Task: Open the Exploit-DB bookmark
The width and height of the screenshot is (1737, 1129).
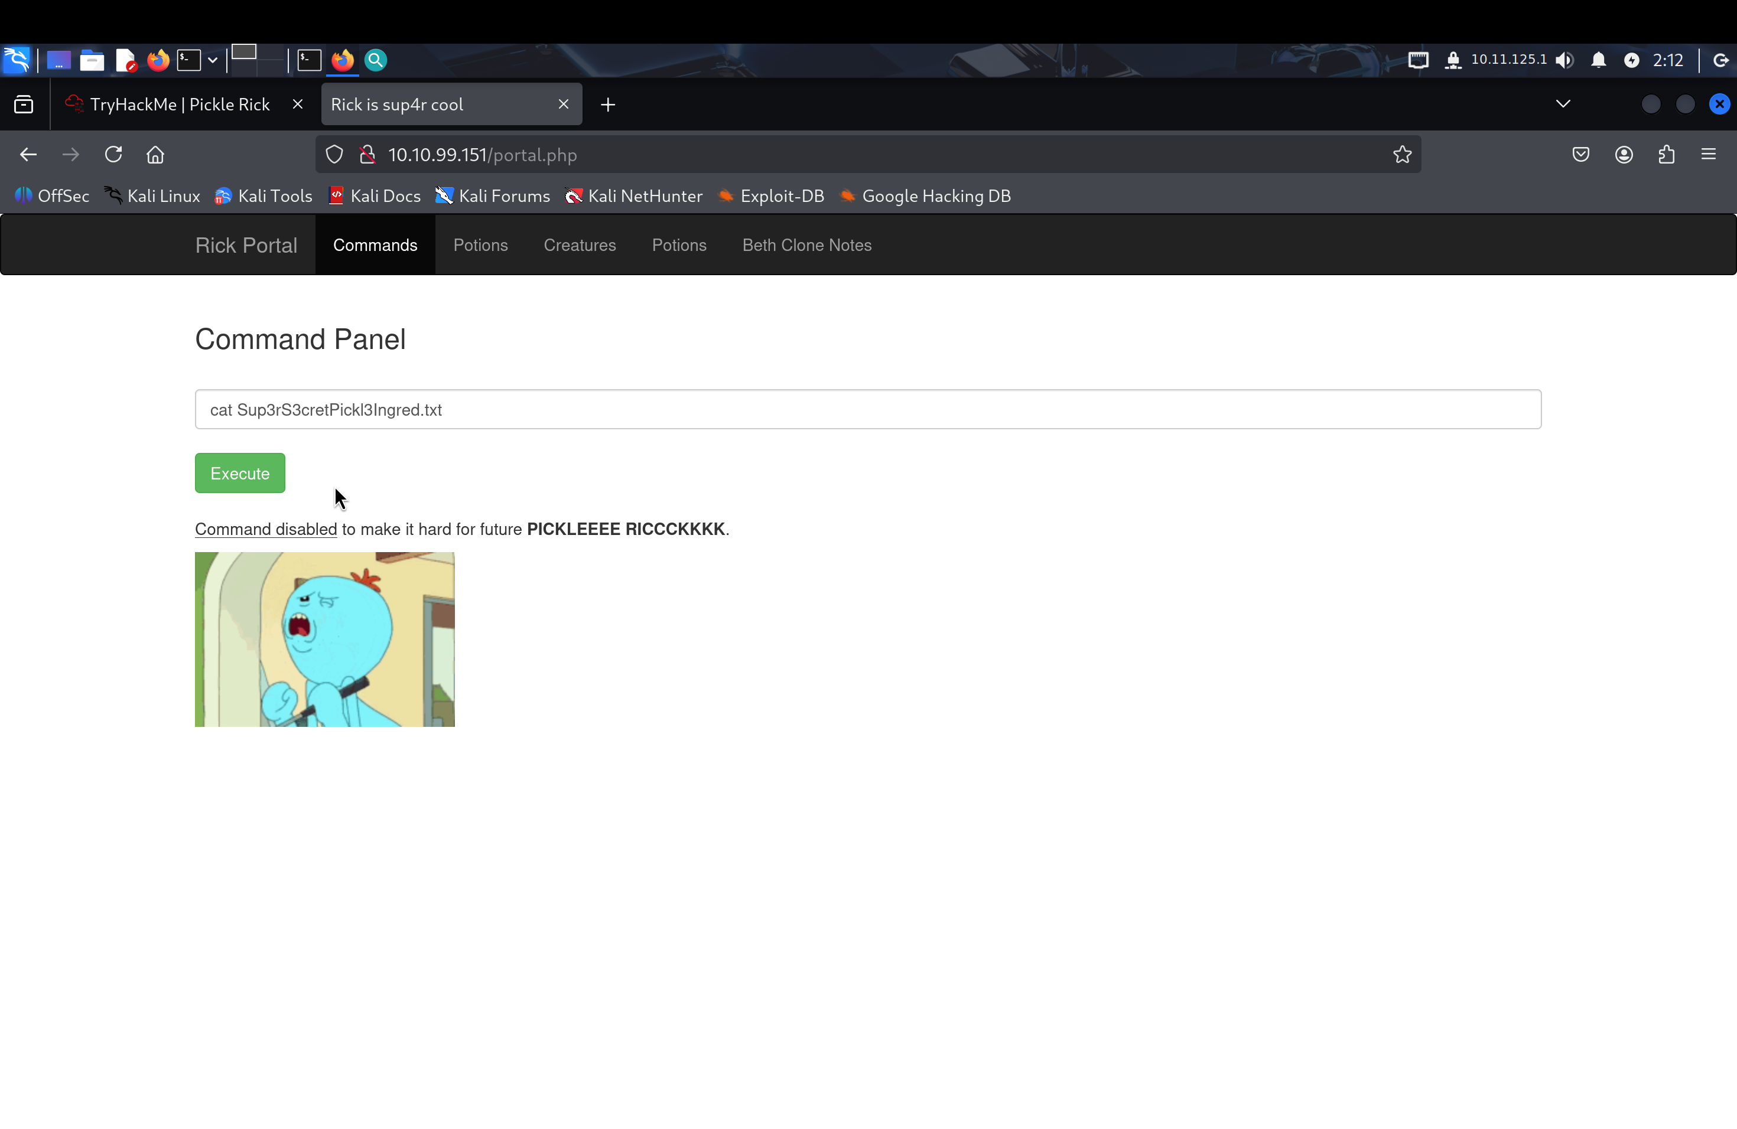Action: pyautogui.click(x=770, y=196)
